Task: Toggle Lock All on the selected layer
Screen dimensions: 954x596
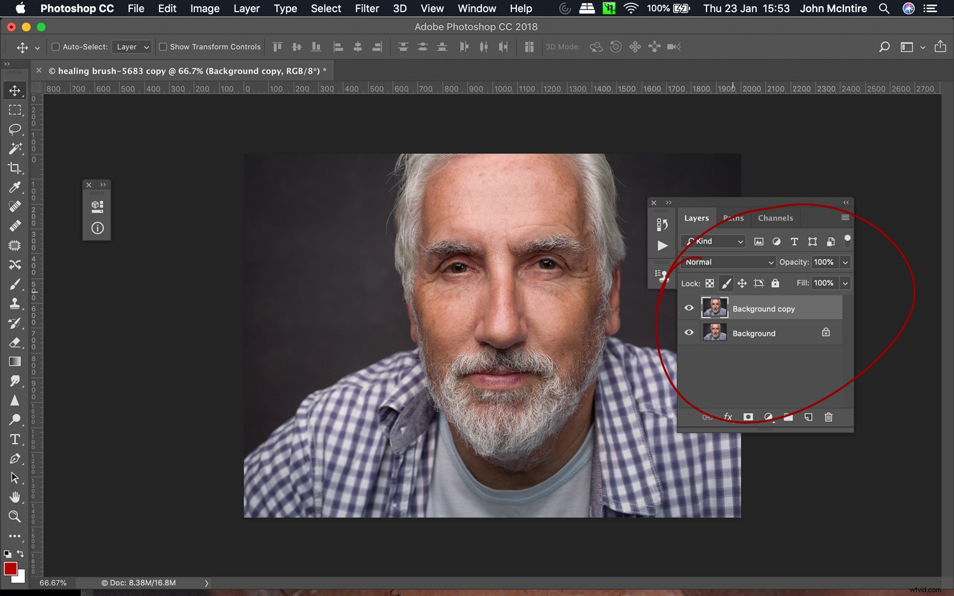Action: click(775, 283)
